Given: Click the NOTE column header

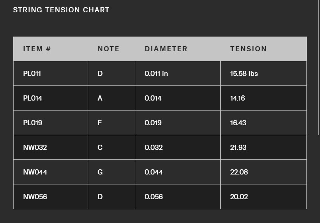Looking at the screenshot, I should (x=108, y=49).
